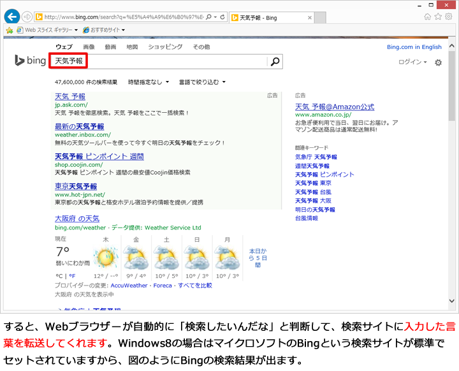Click related keyword 天気予報 東京

click(x=313, y=183)
